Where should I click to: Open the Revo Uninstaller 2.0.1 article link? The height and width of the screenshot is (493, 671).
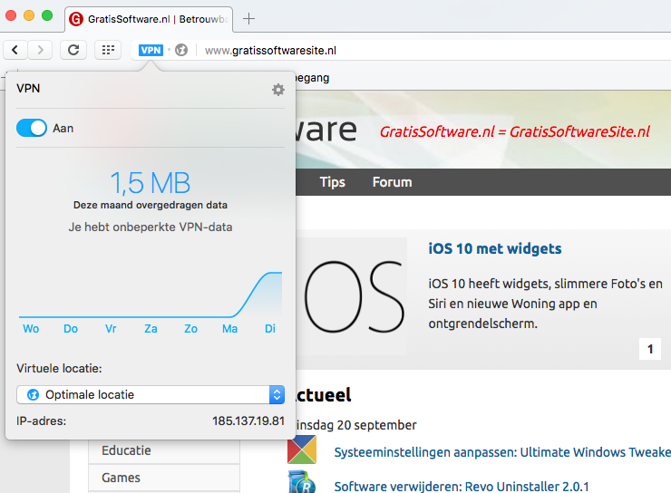coord(461,486)
